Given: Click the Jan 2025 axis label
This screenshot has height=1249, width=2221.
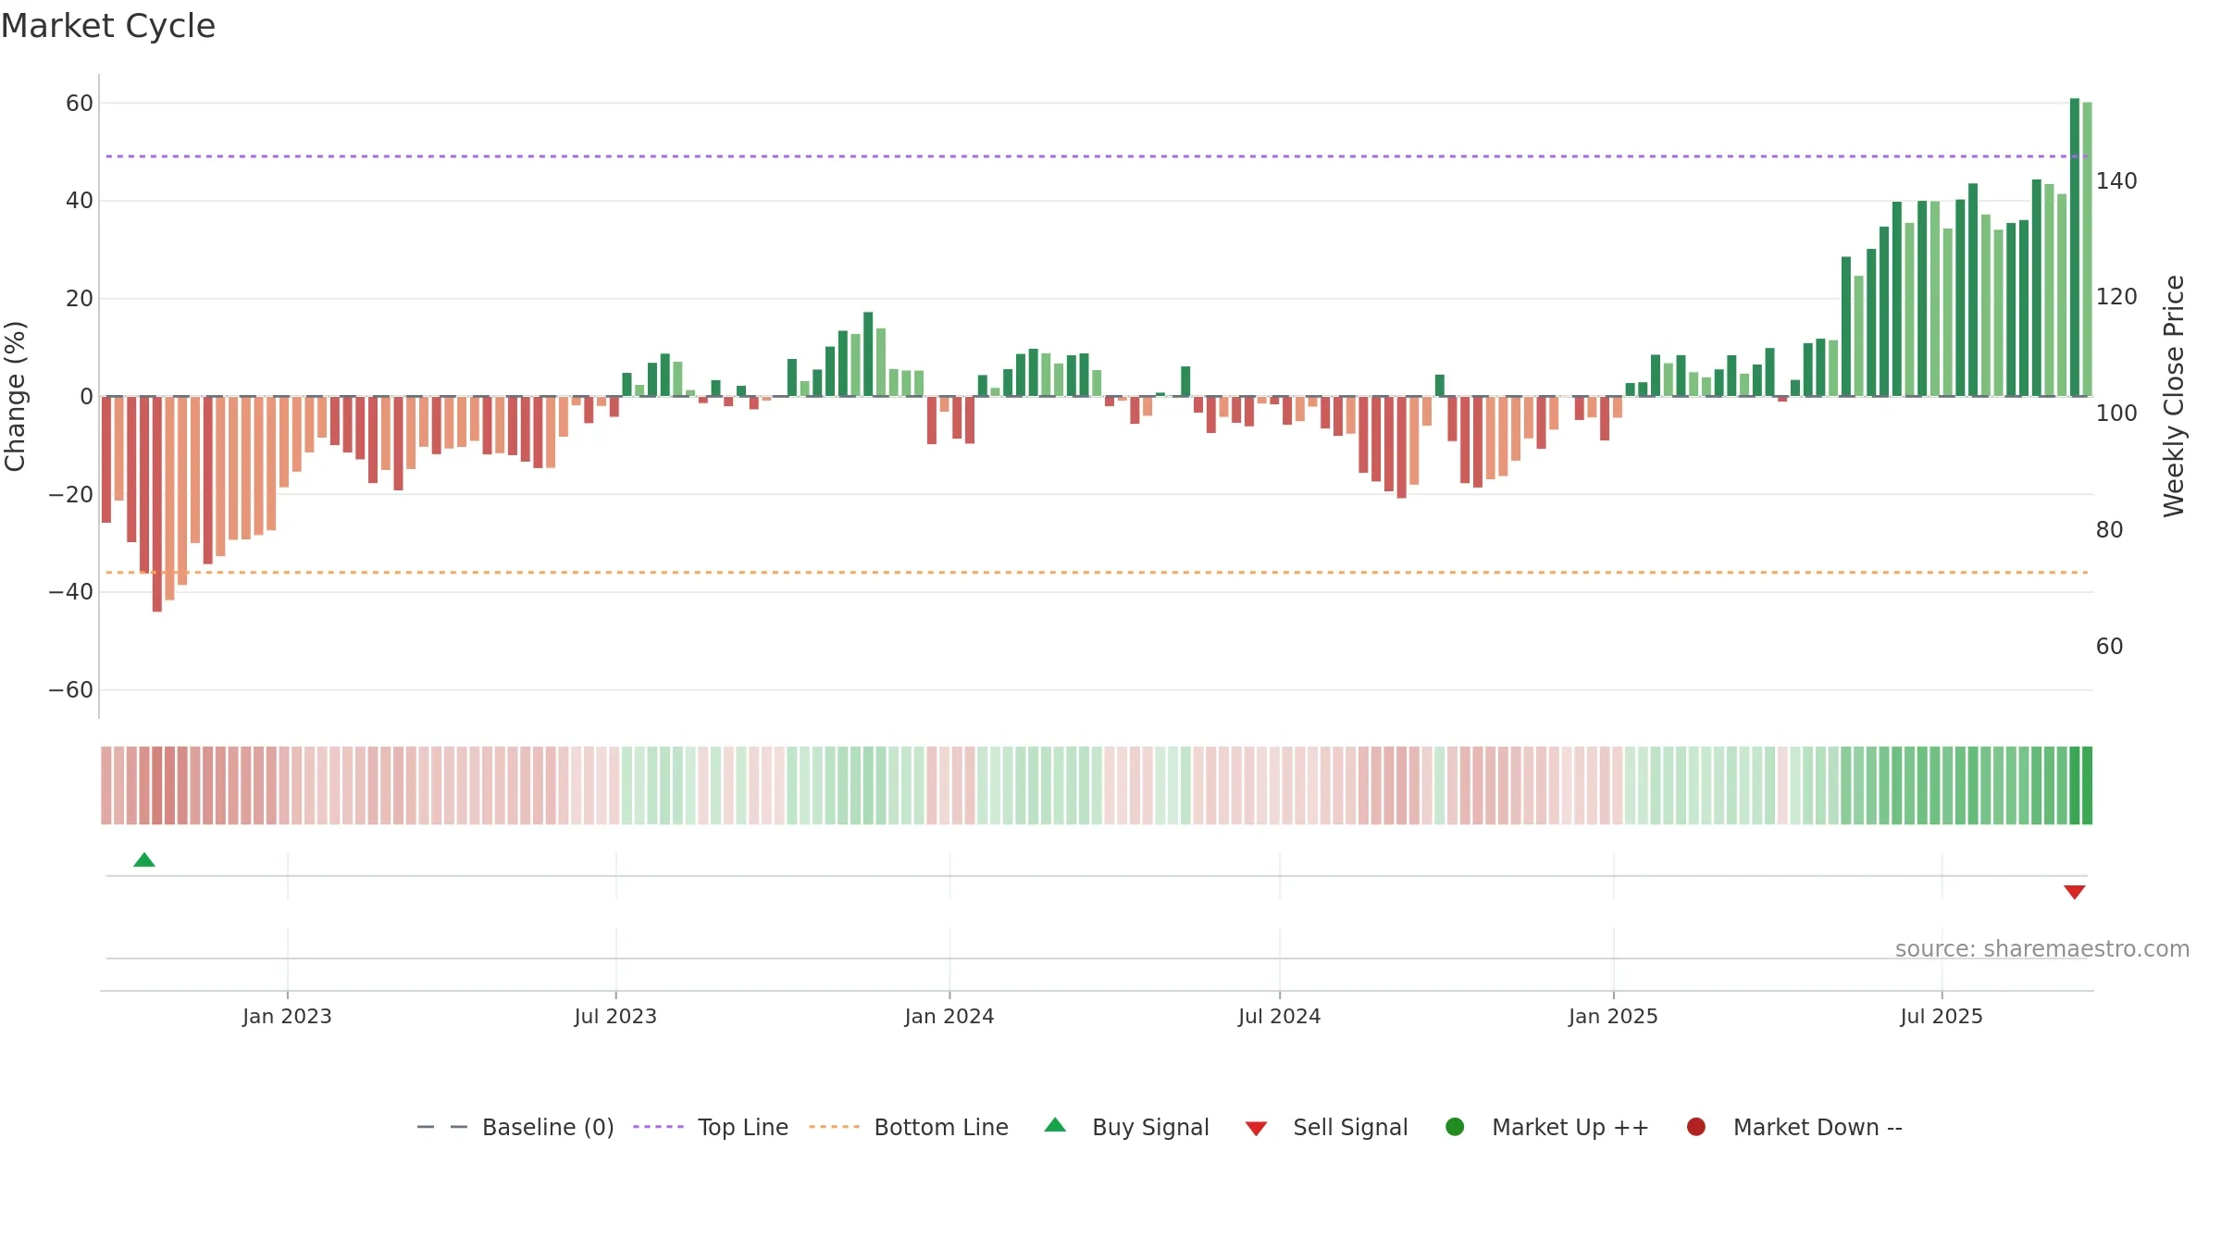Looking at the screenshot, I should point(1613,1017).
